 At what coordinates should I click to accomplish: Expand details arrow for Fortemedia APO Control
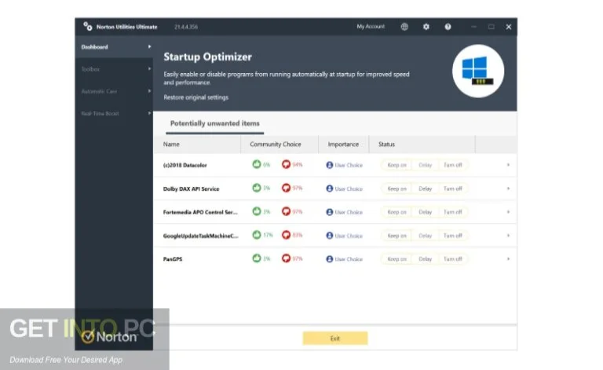coord(508,212)
